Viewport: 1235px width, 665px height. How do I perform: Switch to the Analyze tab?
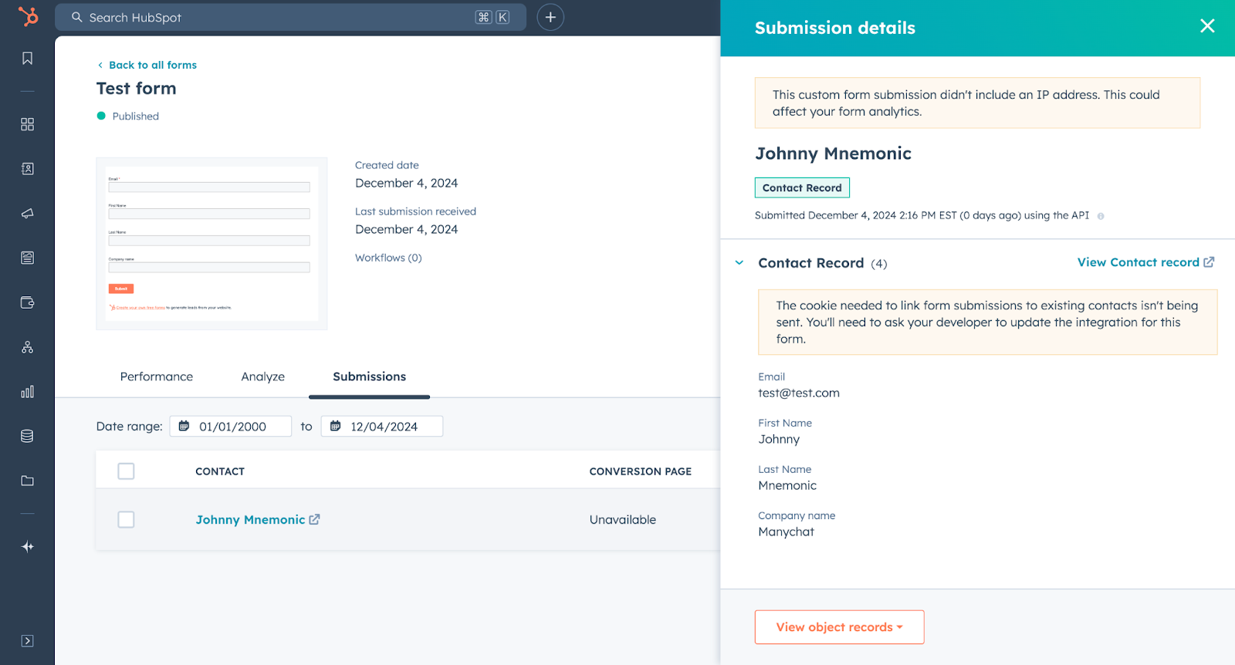point(262,376)
